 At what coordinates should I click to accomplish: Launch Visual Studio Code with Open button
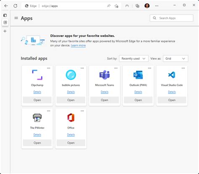(172, 100)
